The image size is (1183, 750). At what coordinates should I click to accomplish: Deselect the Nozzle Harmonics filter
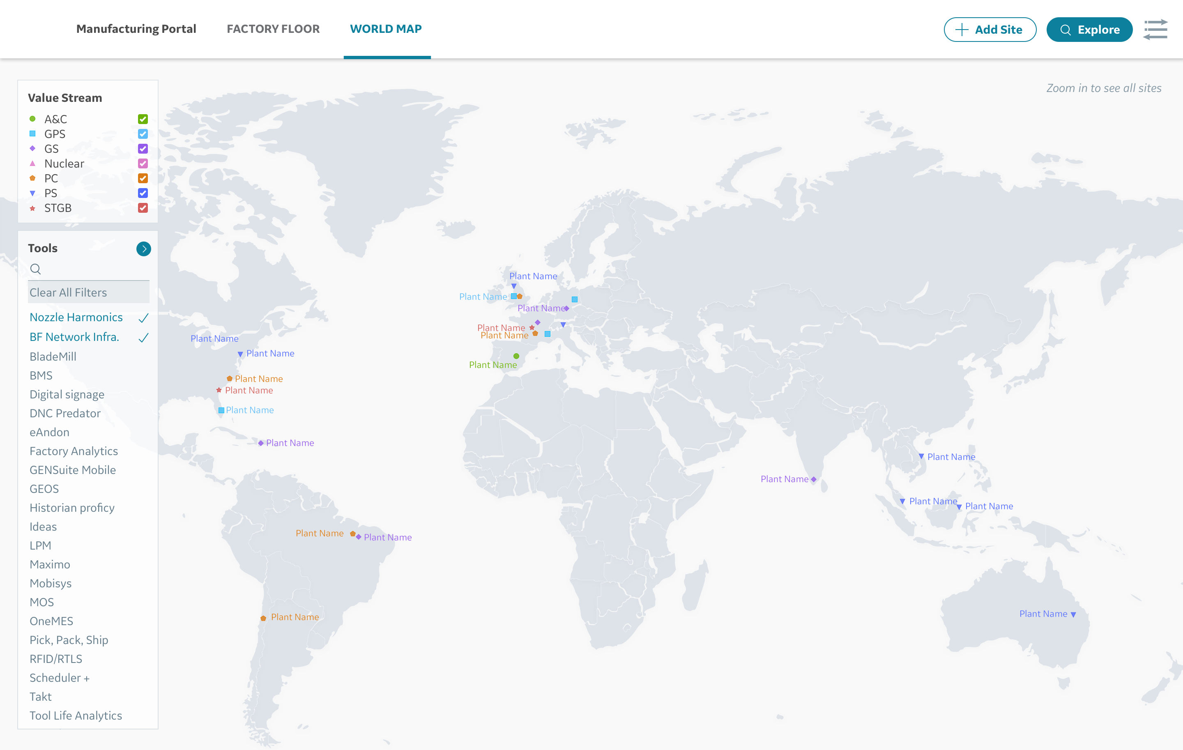[x=76, y=317]
